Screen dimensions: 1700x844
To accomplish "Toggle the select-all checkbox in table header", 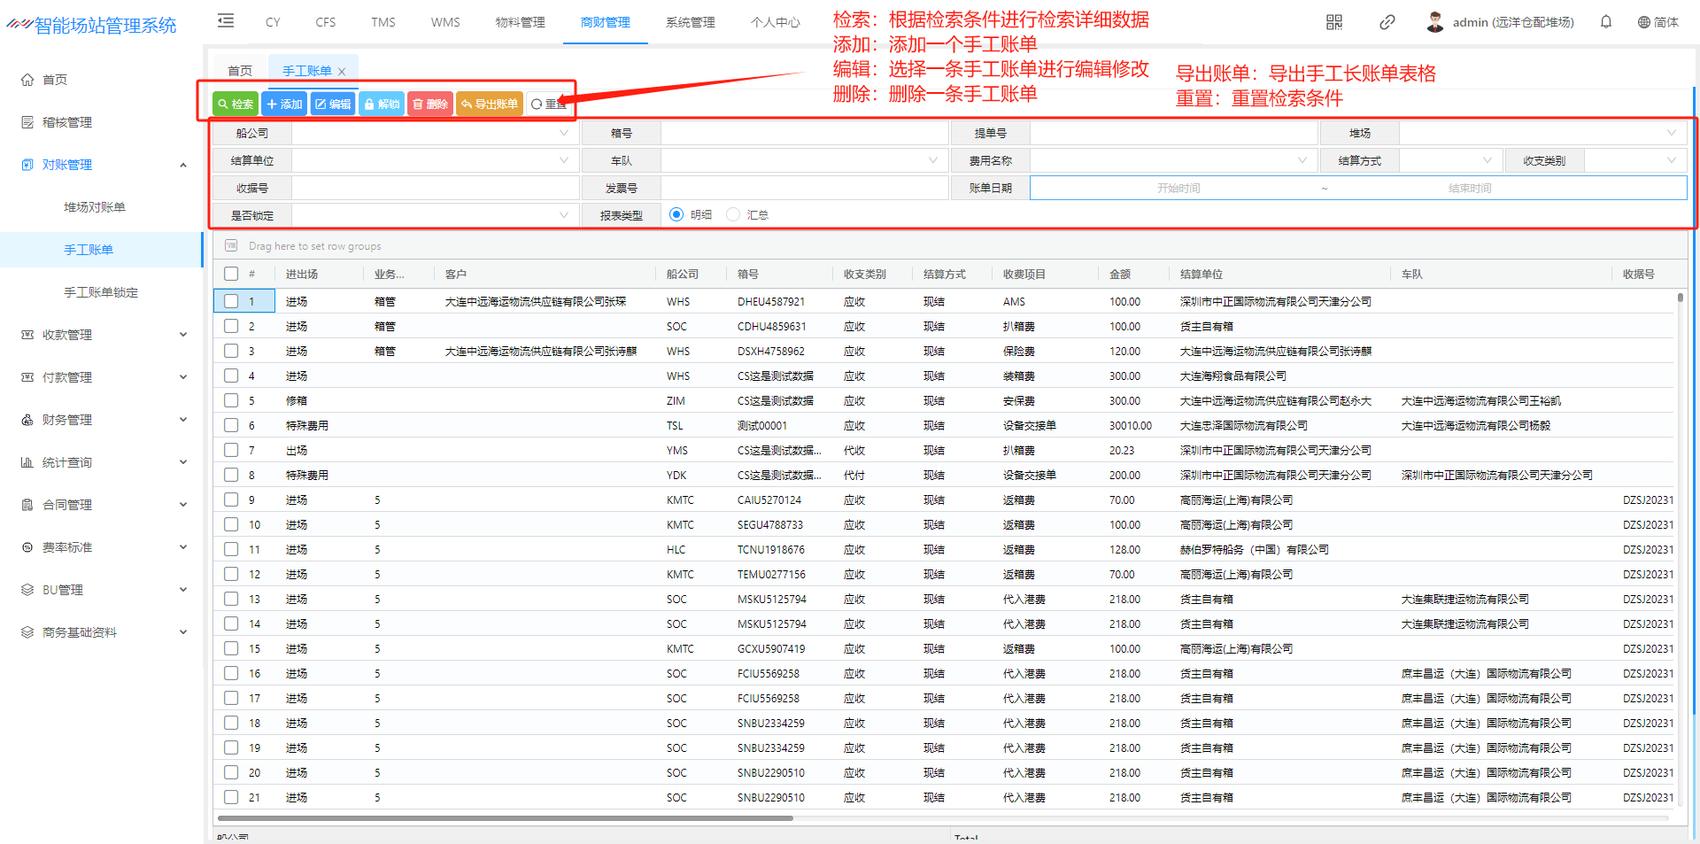I will (231, 275).
